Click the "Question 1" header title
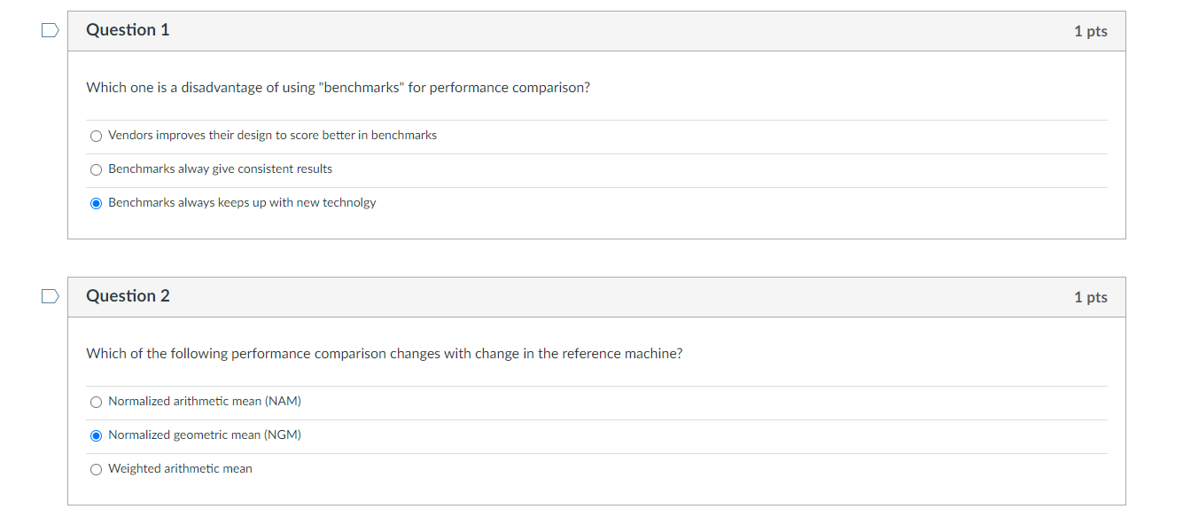This screenshot has width=1183, height=525. pyautogui.click(x=128, y=30)
